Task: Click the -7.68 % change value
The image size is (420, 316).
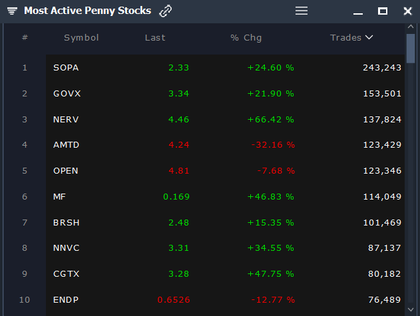Action: click(x=276, y=171)
